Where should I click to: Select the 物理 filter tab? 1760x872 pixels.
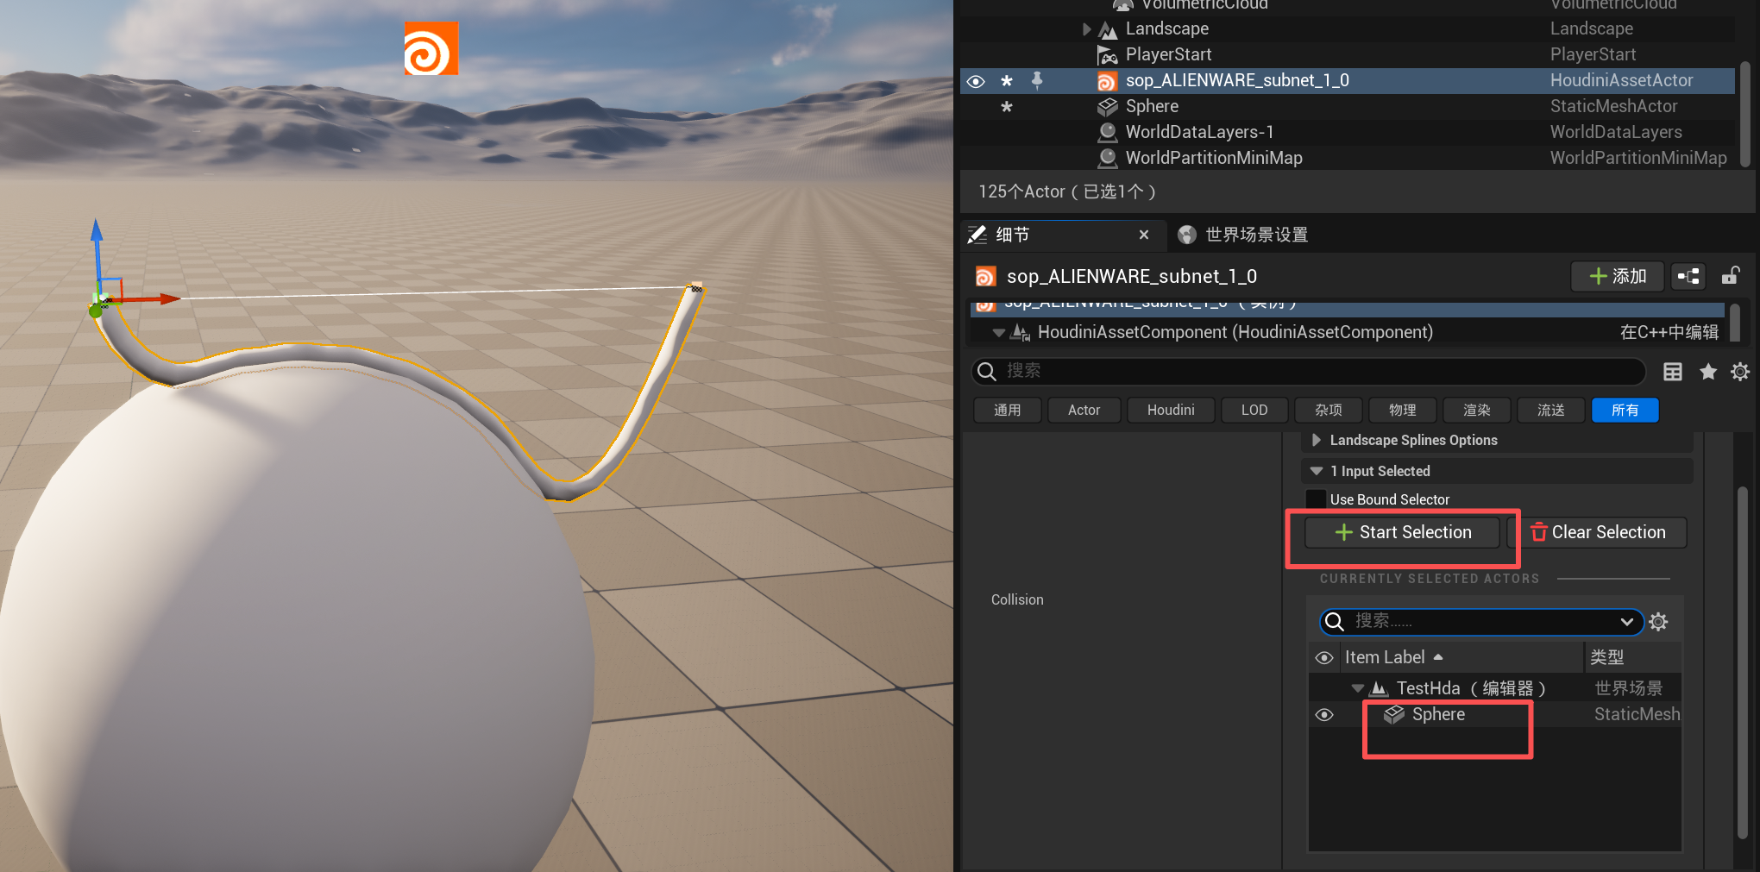(x=1403, y=411)
